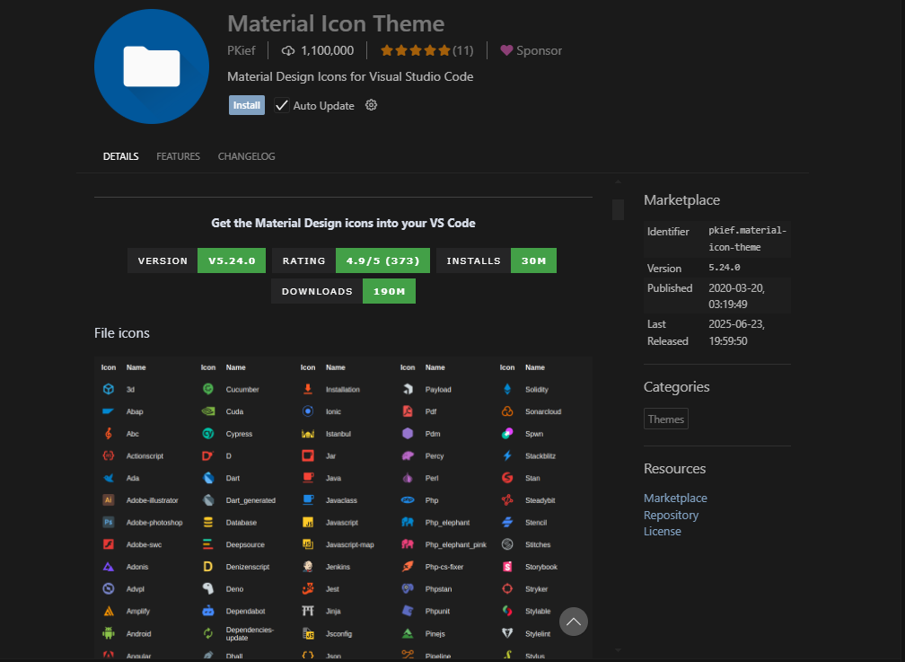Click the scrollbar down arrow
This screenshot has height=662, width=905.
coord(618,650)
